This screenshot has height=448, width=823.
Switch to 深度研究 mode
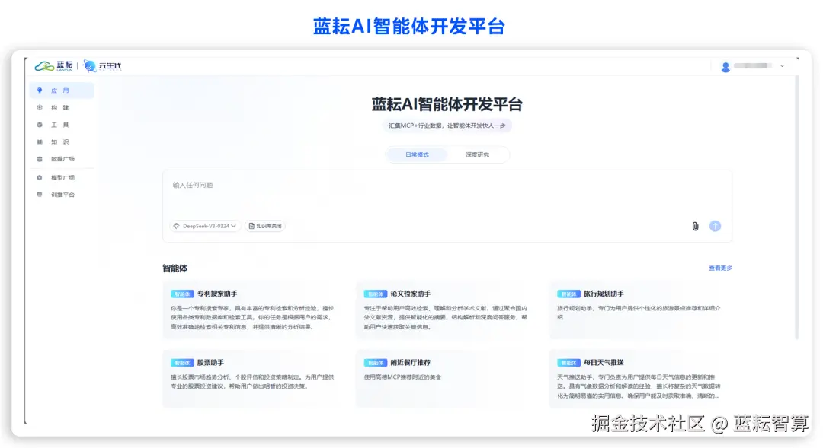(x=477, y=154)
